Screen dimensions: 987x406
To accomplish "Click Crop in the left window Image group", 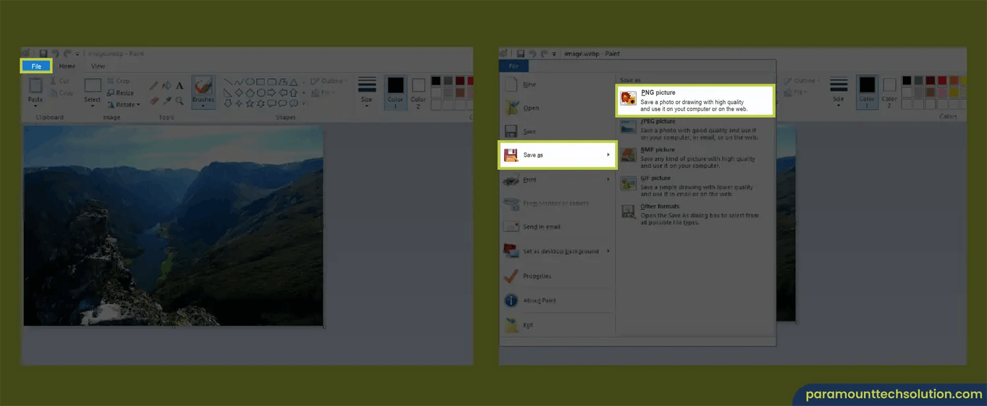I will click(x=118, y=81).
